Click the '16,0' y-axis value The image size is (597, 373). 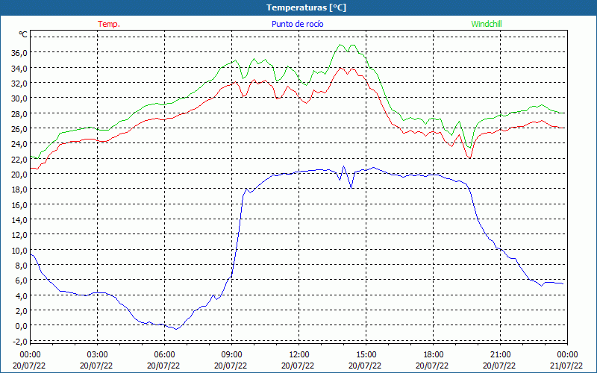coord(20,204)
